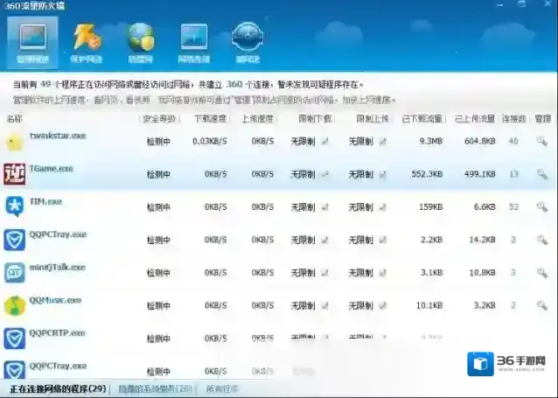Edit upload limit for QQMusic.exe
The image size is (558, 398).
point(382,305)
